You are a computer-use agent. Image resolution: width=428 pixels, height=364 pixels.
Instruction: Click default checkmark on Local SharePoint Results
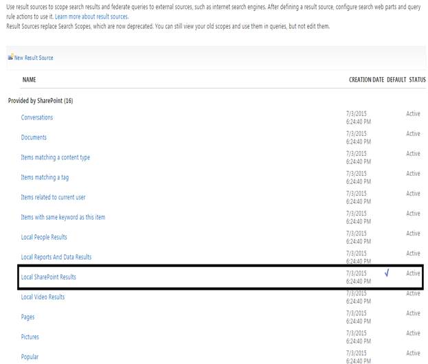(387, 273)
